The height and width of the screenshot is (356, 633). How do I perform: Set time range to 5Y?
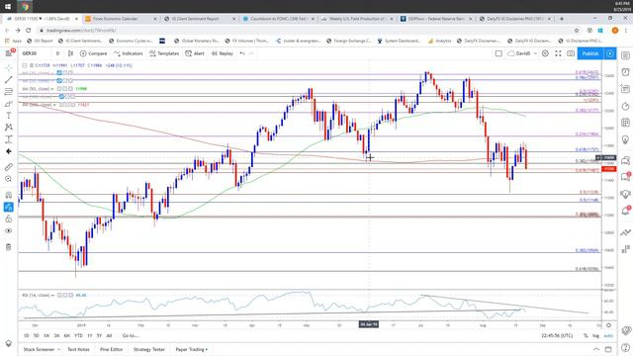click(99, 335)
